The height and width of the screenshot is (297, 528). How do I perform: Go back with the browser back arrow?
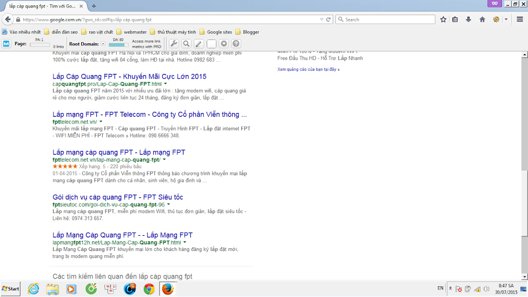tap(8, 19)
